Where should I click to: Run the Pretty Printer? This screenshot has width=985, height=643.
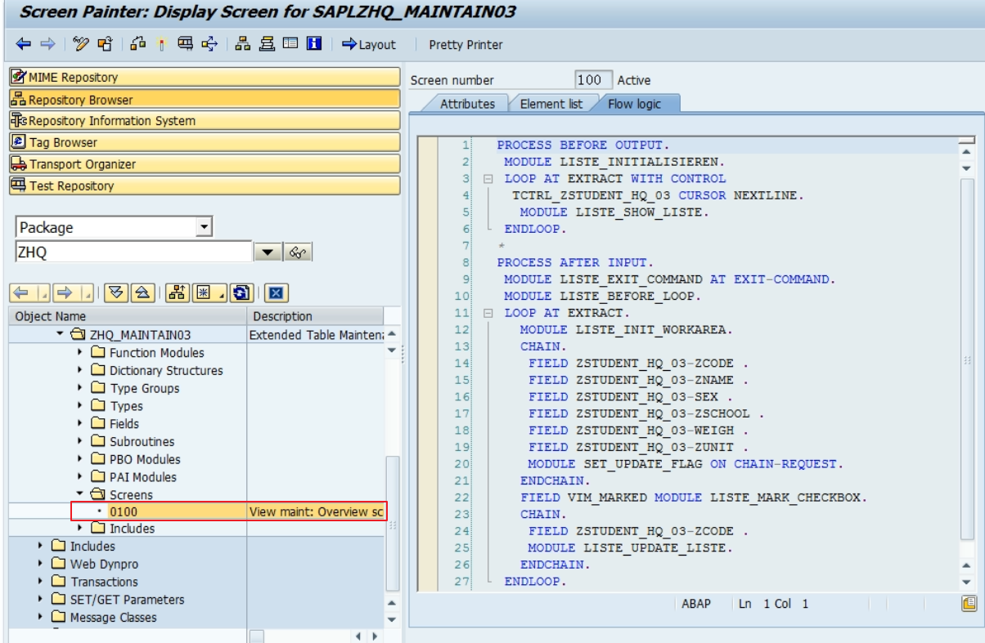[x=466, y=45]
